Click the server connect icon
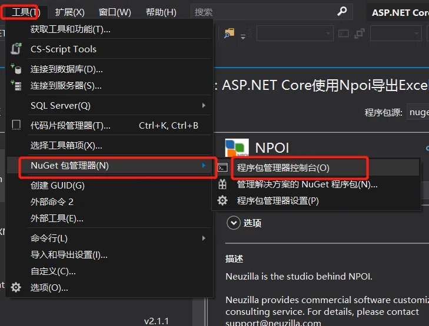 16,85
